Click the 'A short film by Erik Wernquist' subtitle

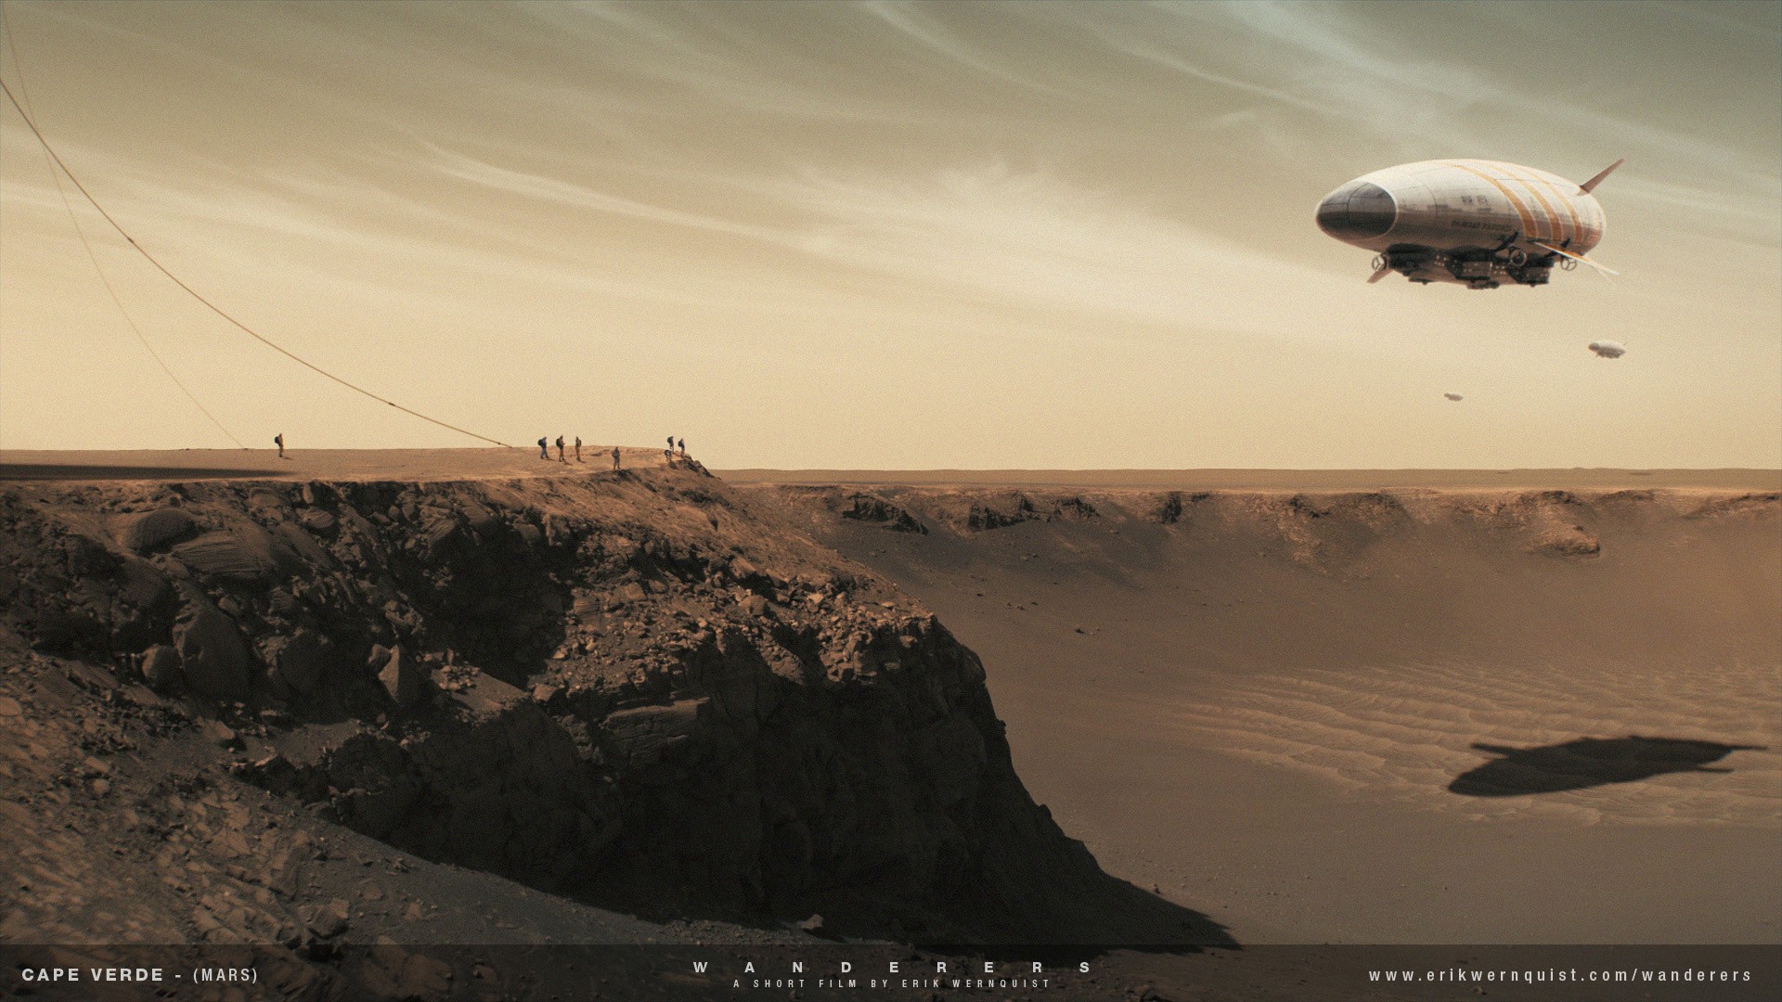[x=891, y=983]
